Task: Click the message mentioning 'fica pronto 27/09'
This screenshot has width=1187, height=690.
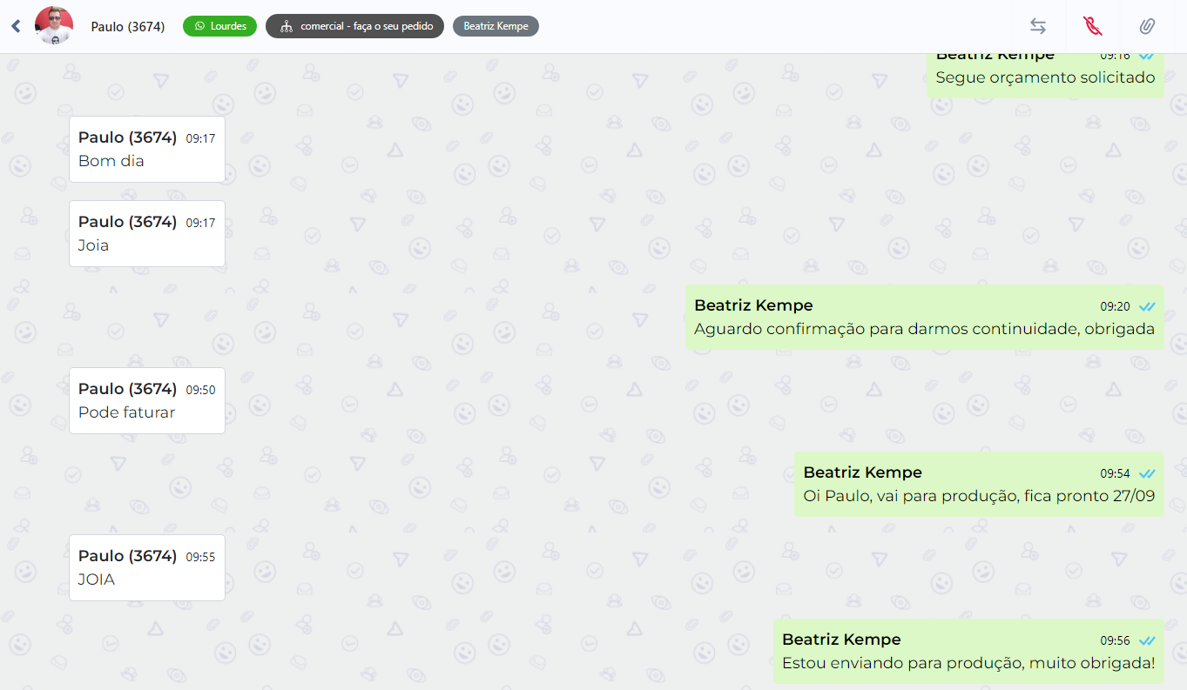Action: [978, 486]
